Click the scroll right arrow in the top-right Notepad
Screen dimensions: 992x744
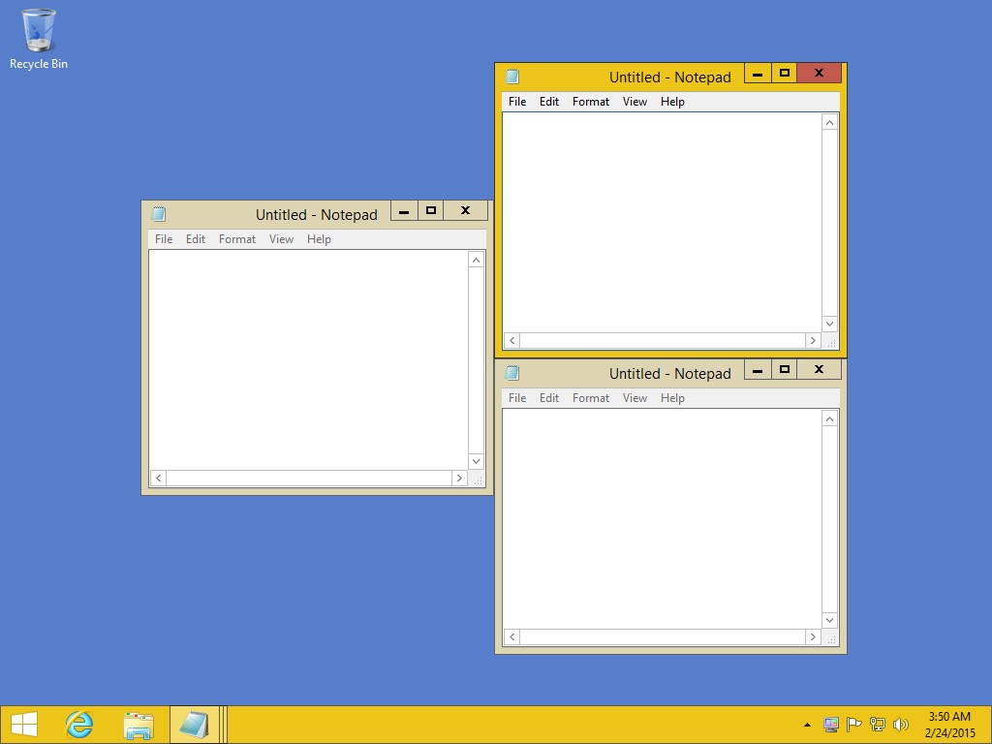813,341
